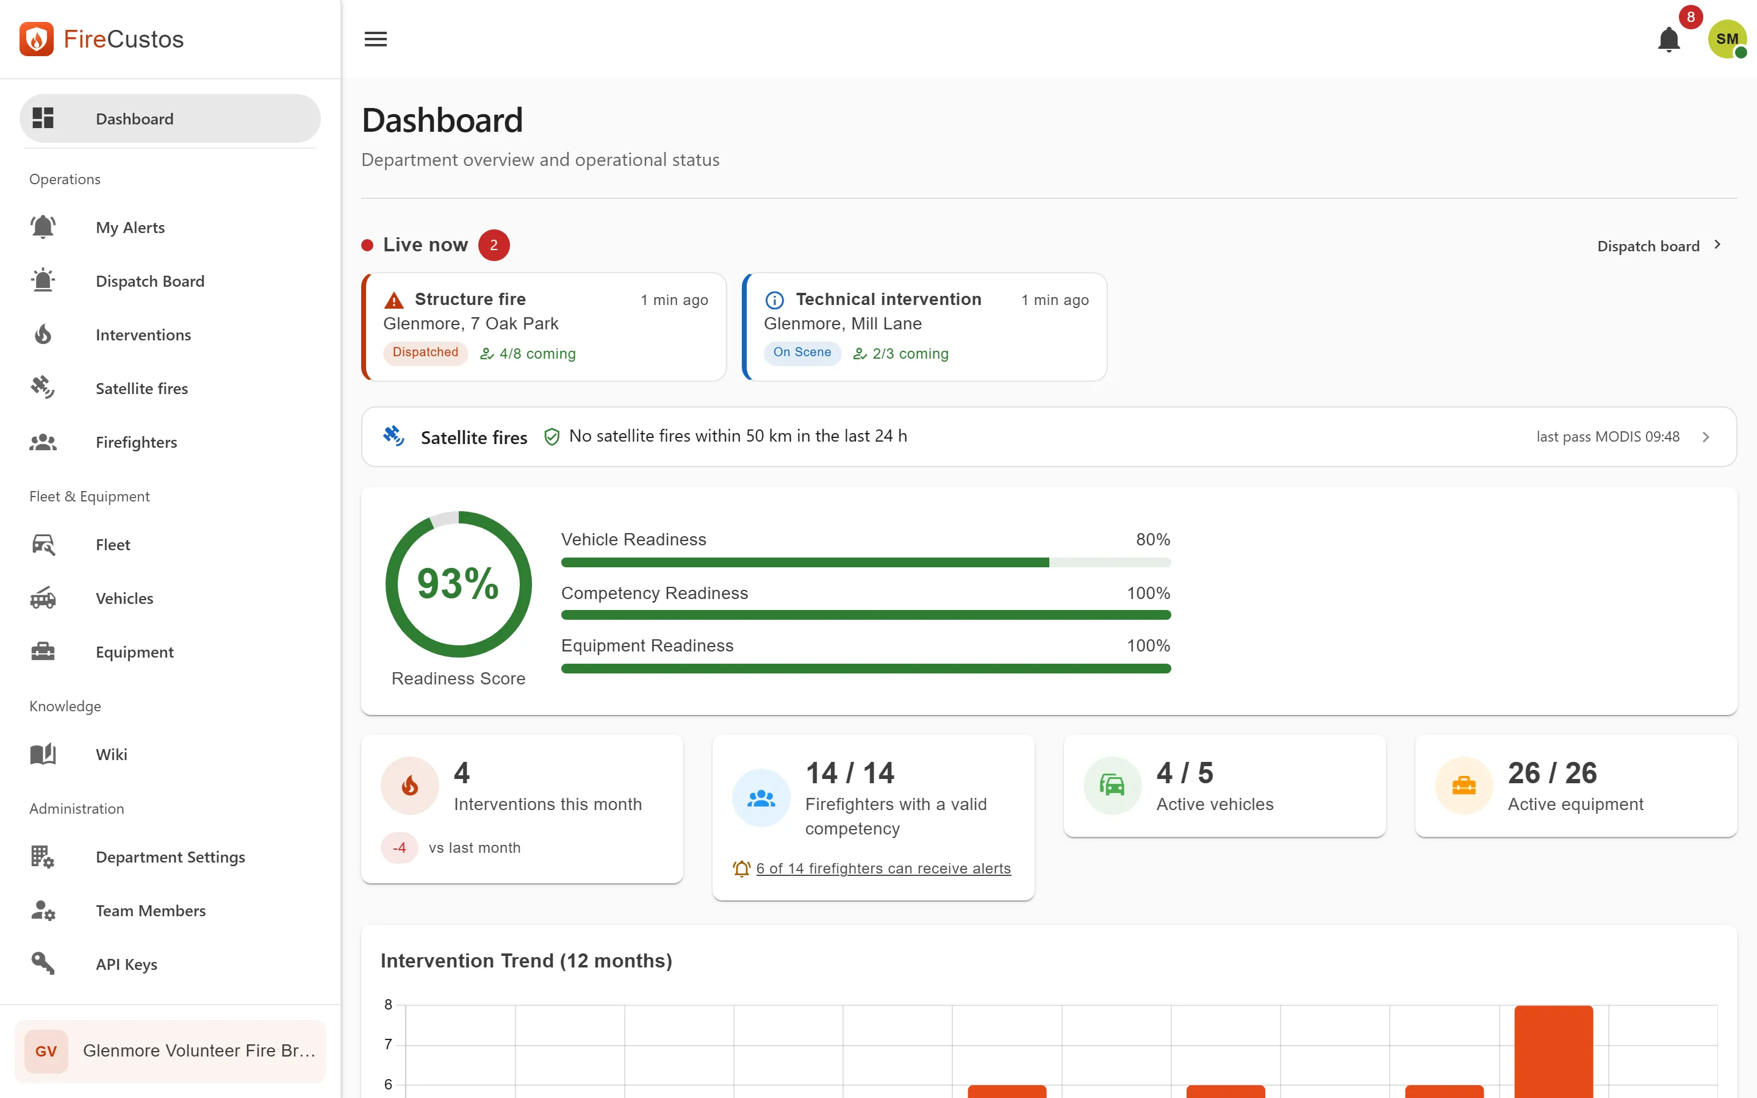Click the tallest bar in Intervention Trend chart

(x=1554, y=1052)
